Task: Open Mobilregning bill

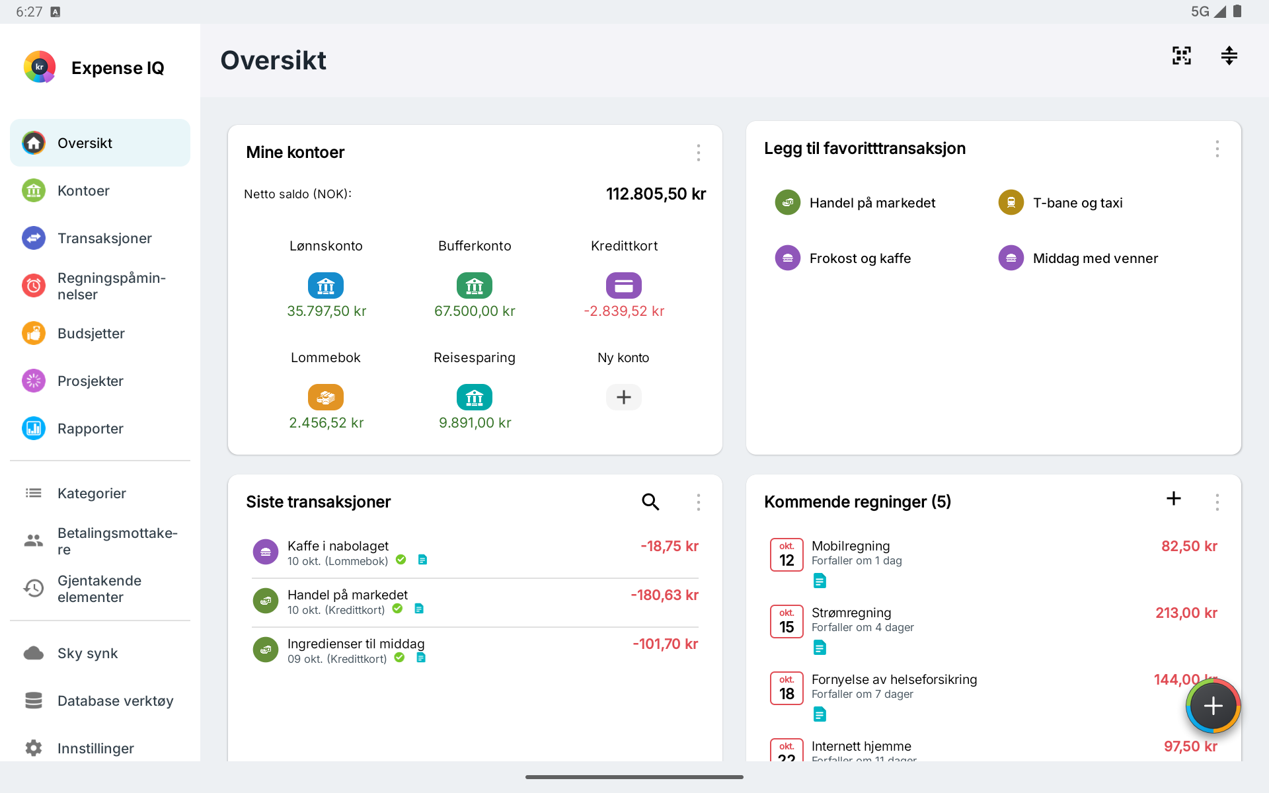Action: click(x=993, y=563)
